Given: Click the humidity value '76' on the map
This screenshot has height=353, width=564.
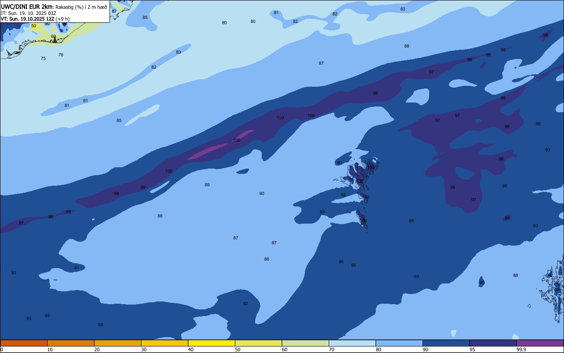Looking at the screenshot, I should click(x=61, y=55).
